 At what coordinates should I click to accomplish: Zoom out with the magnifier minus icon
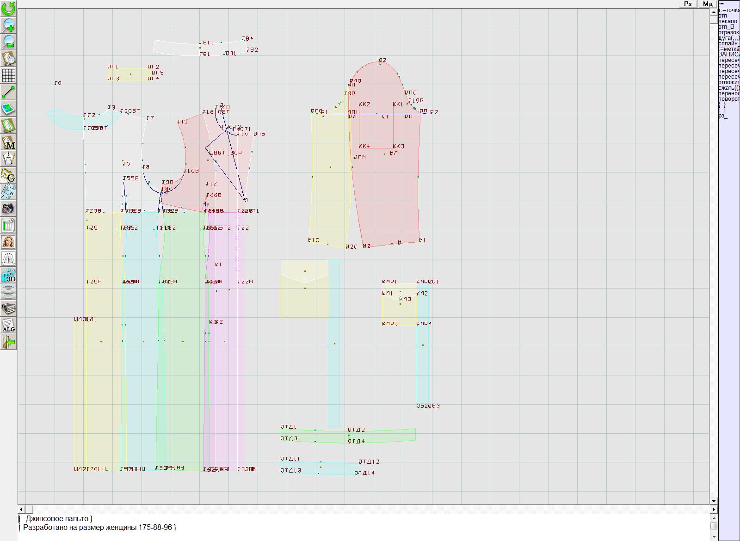click(x=8, y=42)
